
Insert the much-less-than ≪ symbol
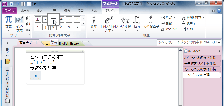[69, 27]
